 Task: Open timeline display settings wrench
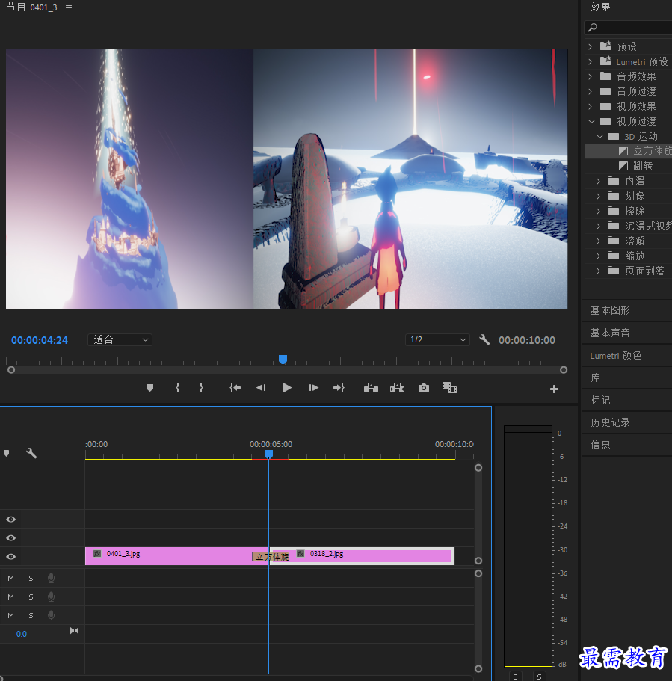coord(31,453)
